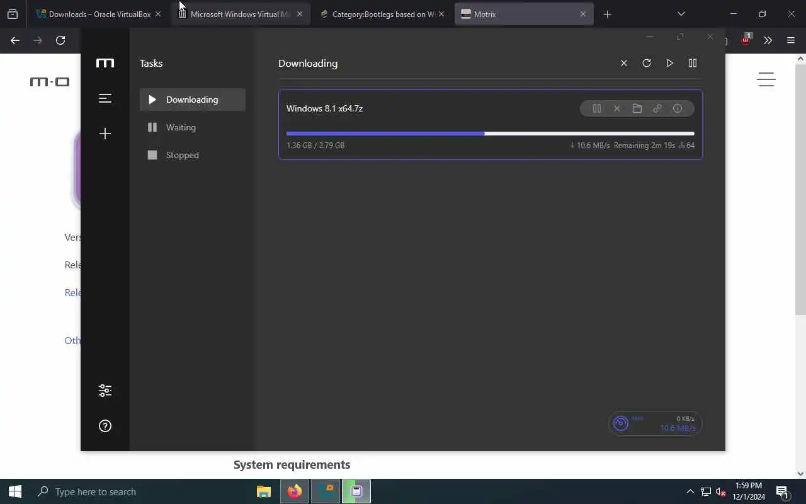Open a new browser tab

607,14
